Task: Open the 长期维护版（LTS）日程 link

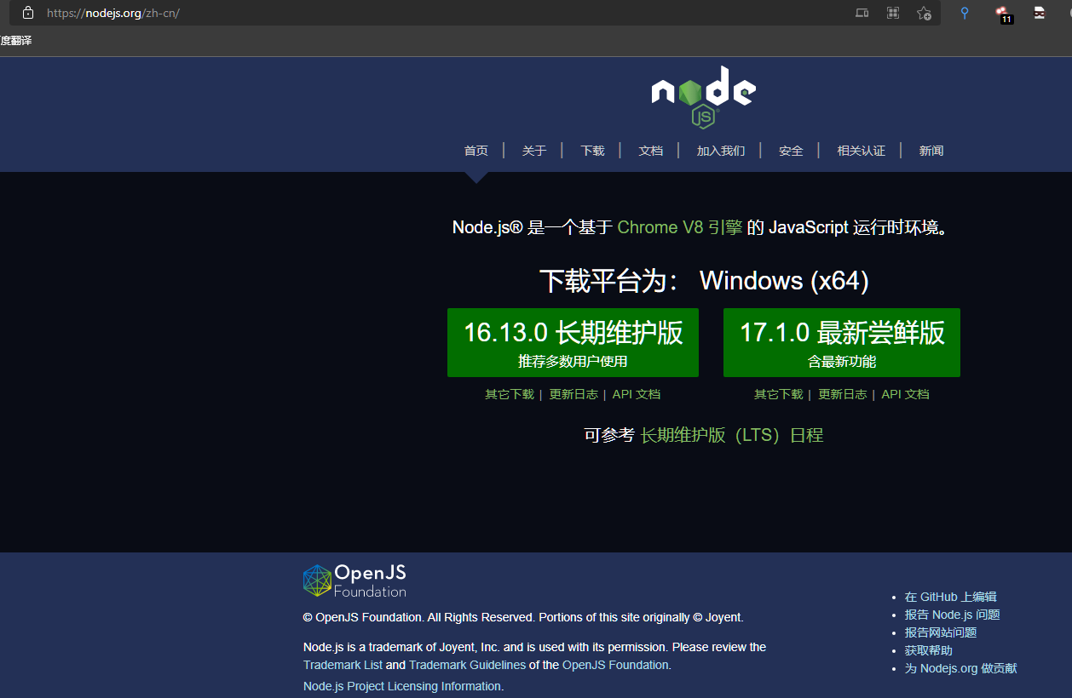Action: 732,435
